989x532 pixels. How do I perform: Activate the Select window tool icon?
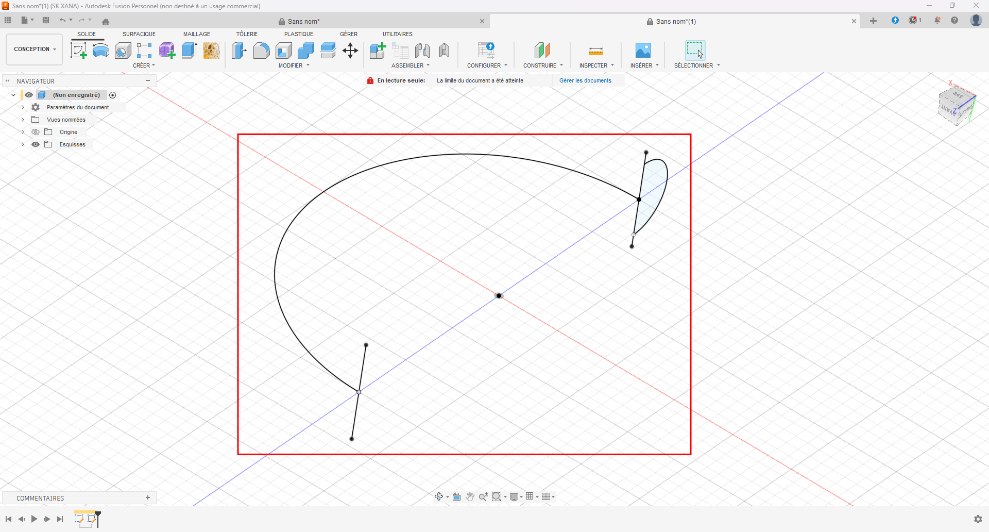(x=695, y=51)
